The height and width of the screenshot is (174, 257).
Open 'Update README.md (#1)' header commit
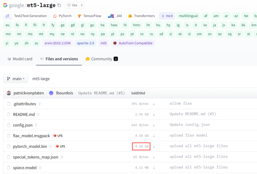(101, 93)
